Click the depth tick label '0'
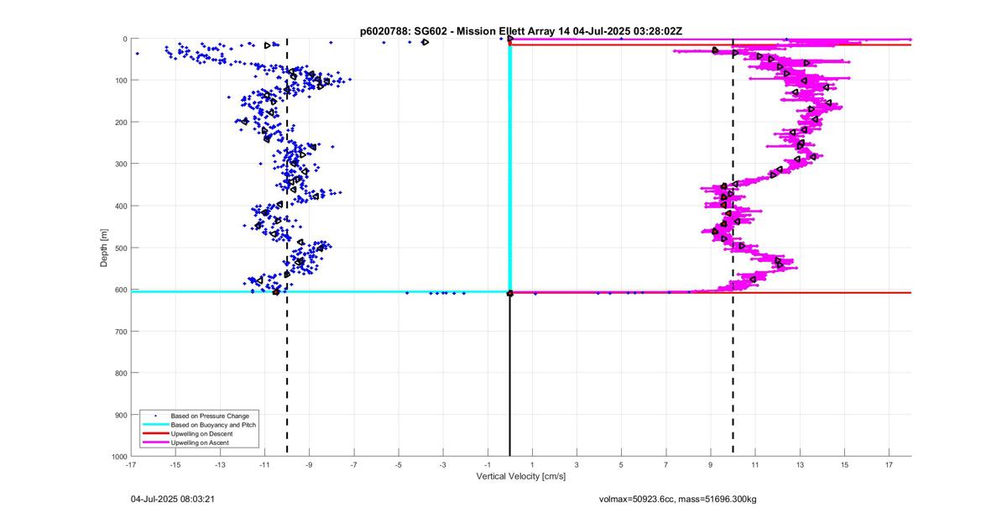Image resolution: width=1007 pixels, height=513 pixels. coord(124,39)
